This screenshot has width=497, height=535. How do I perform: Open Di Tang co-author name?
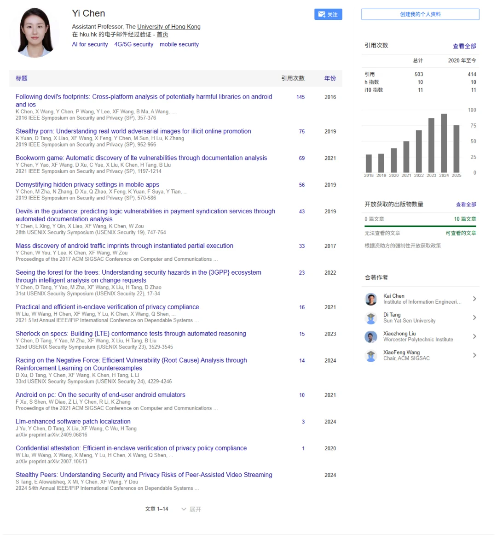pos(392,315)
